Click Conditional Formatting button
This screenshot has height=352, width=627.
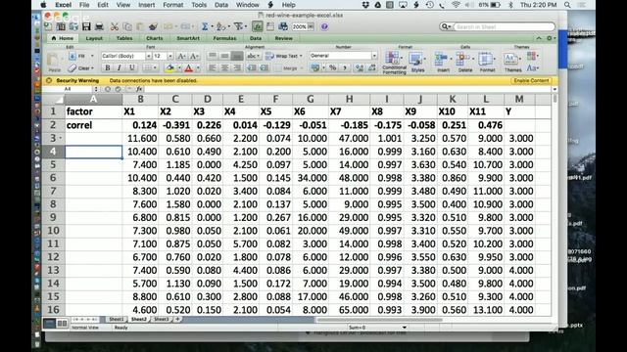click(394, 63)
